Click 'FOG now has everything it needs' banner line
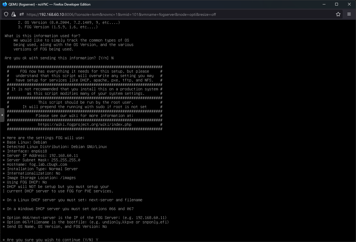This screenshot has height=242, width=356. point(85,71)
